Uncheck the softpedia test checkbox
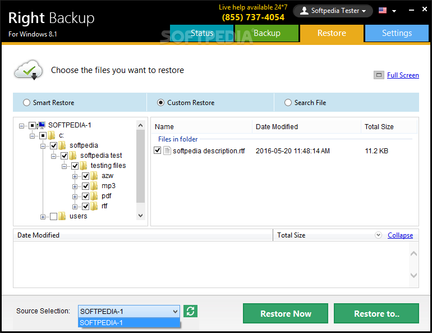432x333 pixels. (64, 156)
